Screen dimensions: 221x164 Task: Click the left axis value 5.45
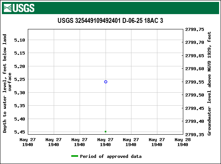pyautogui.click(x=19, y=132)
